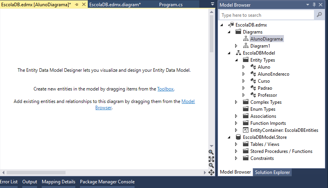Close the Model Browser panel
The image size is (328, 188).
321,5
